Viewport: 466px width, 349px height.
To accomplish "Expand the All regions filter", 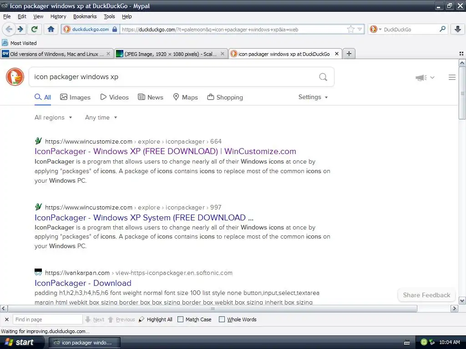I will coord(53,118).
